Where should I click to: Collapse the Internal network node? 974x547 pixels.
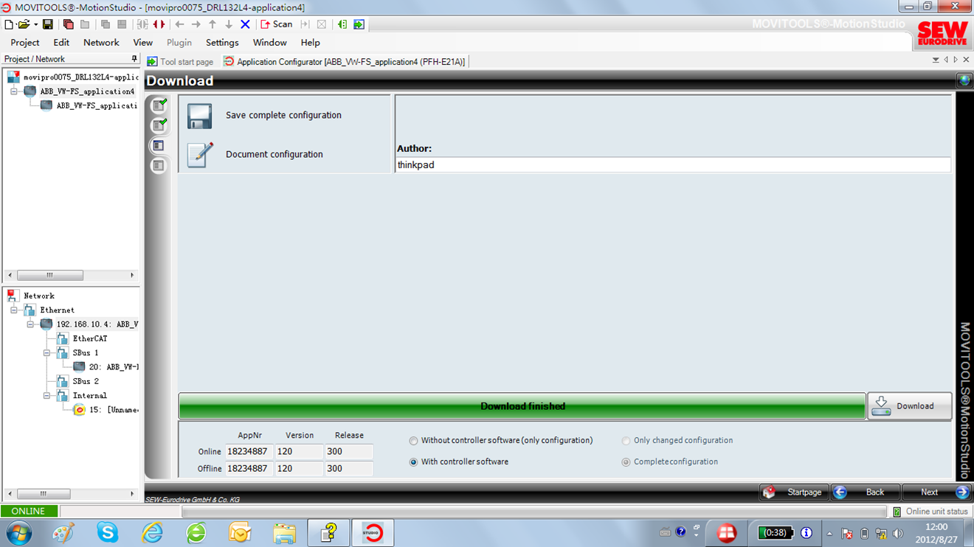(46, 396)
